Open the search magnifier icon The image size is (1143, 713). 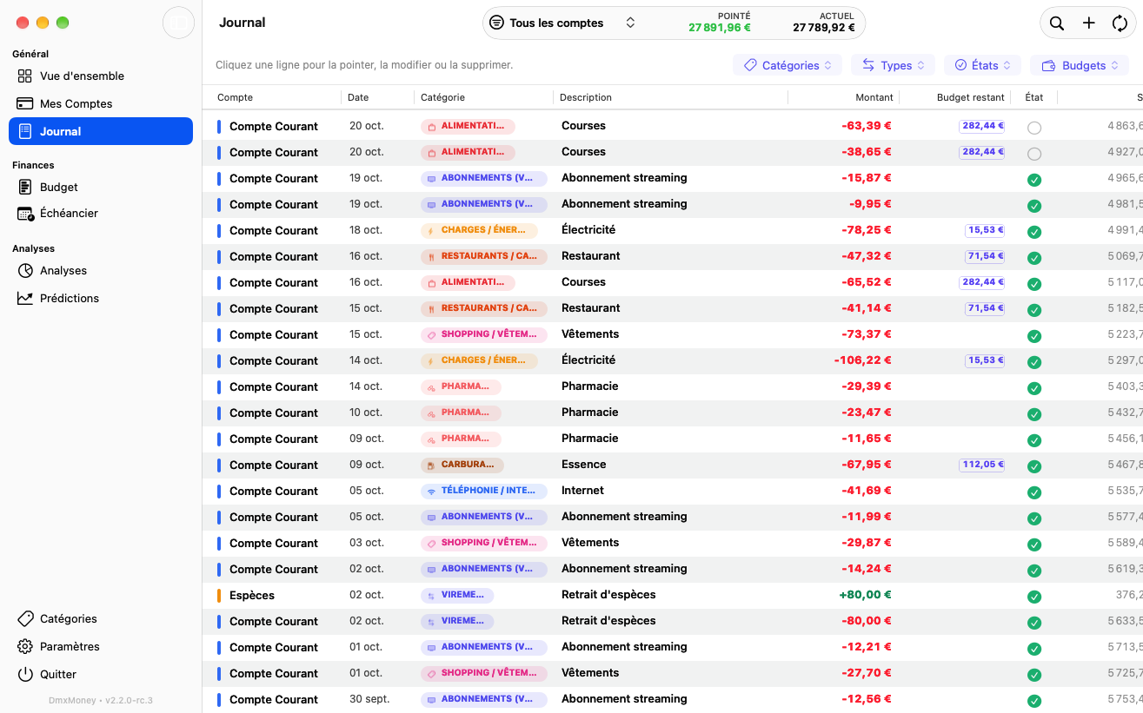pos(1057,23)
